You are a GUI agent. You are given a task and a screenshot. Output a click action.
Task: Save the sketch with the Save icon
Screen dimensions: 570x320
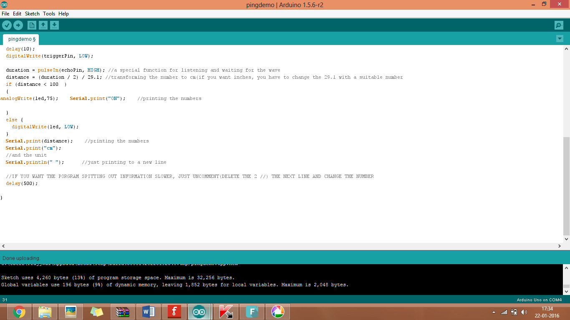[55, 25]
